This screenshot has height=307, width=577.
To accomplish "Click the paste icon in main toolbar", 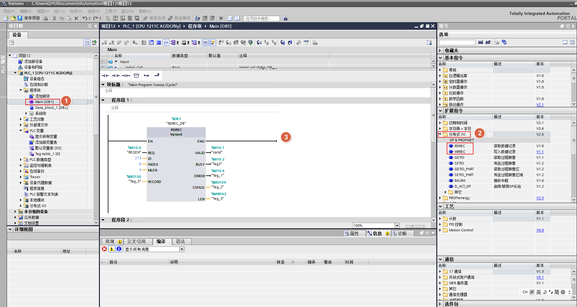I will [x=69, y=18].
